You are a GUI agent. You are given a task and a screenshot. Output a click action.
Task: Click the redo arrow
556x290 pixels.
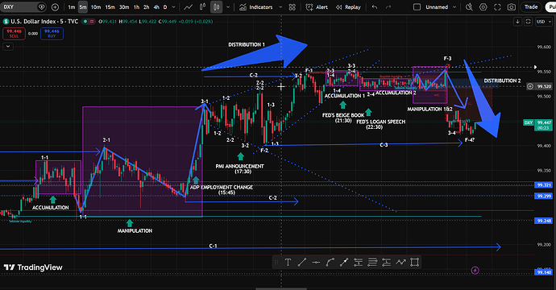(x=388, y=7)
